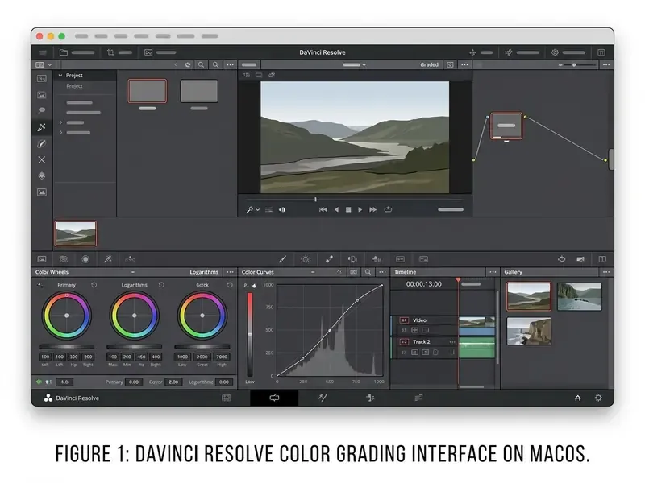
Task: Reset the Primary color wheel
Action: (94, 285)
